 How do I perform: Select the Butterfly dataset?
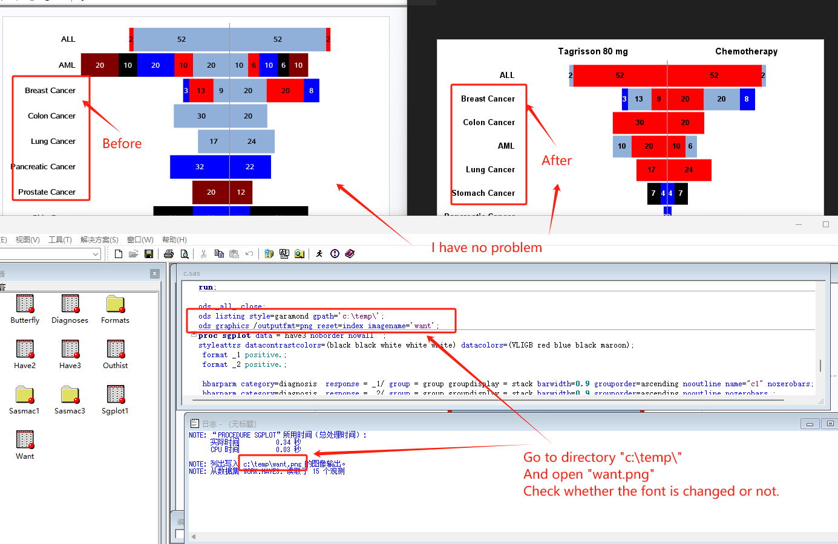click(24, 310)
